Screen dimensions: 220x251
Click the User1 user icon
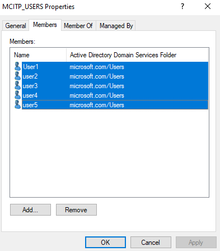coord(18,67)
